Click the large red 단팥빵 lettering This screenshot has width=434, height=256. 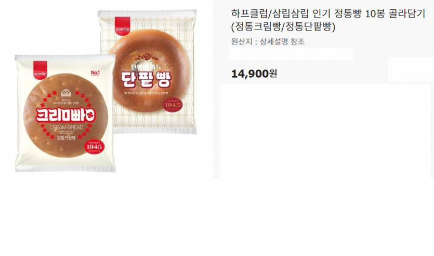(x=146, y=79)
